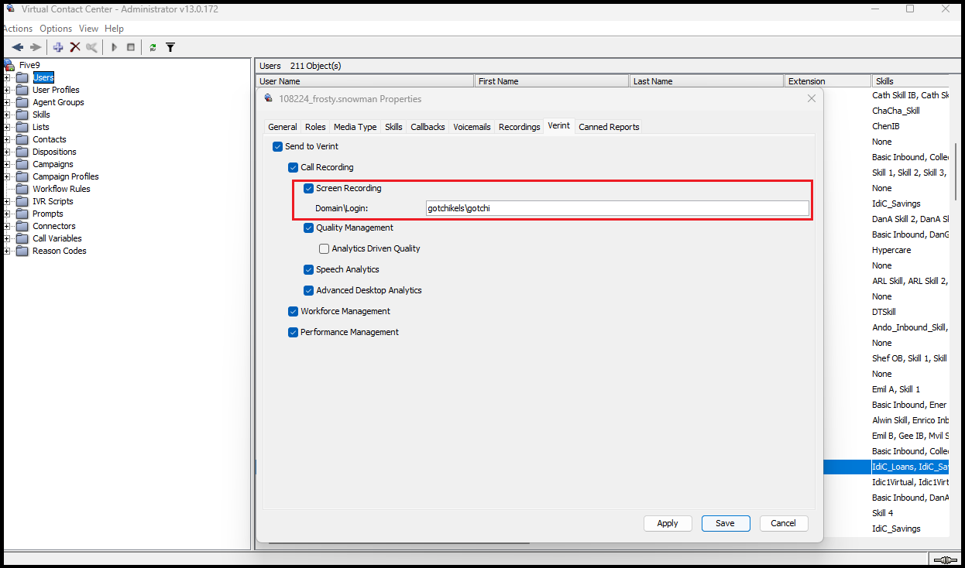
Task: Click the Save button
Action: point(725,523)
